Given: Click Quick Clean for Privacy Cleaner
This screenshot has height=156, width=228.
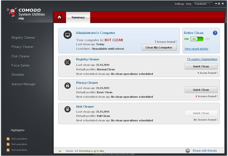Looking at the screenshot, I should 201,90.
